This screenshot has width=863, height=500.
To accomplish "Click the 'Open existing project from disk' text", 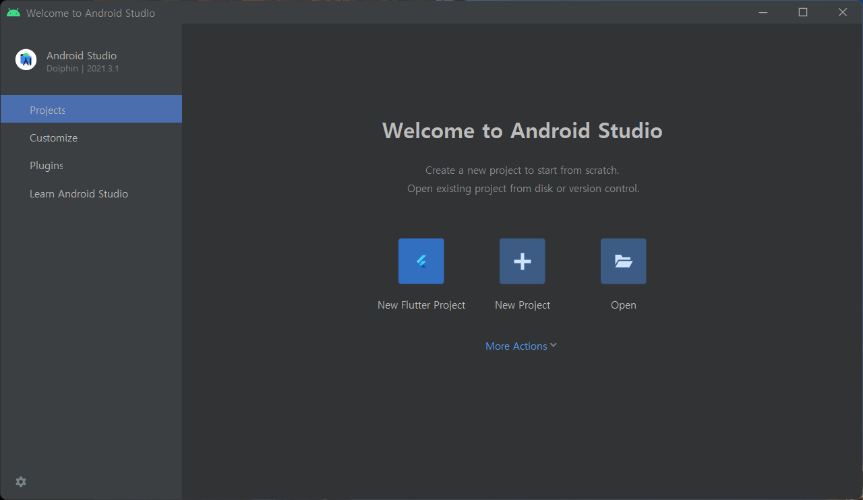I will point(523,189).
